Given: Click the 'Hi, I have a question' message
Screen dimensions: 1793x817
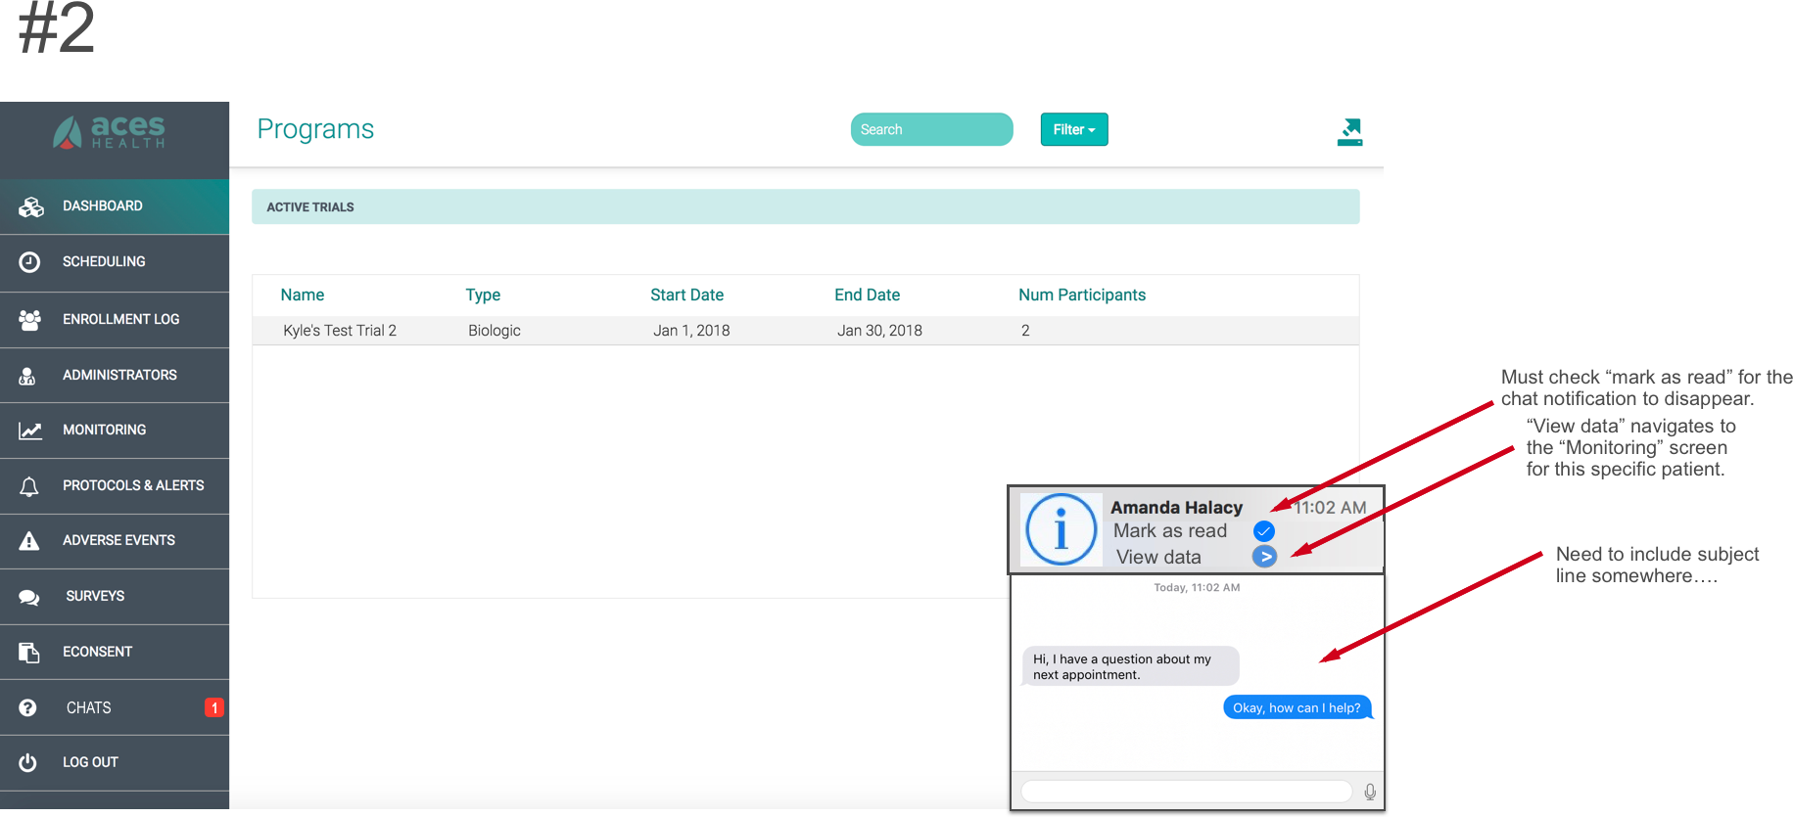Looking at the screenshot, I should [x=1131, y=667].
